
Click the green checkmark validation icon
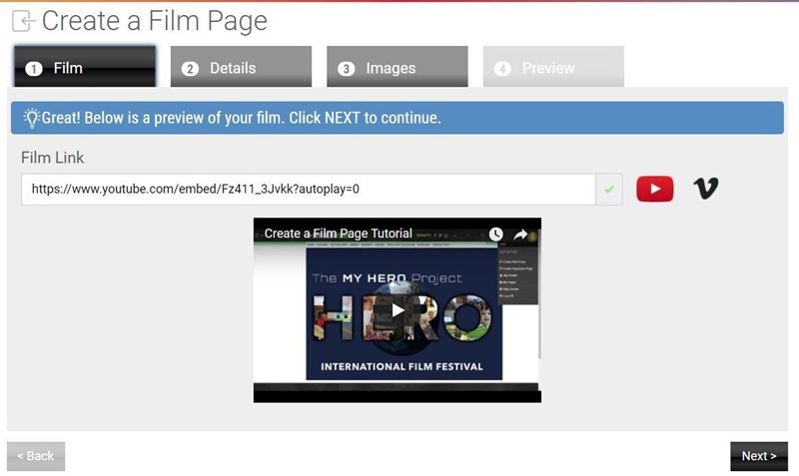609,190
